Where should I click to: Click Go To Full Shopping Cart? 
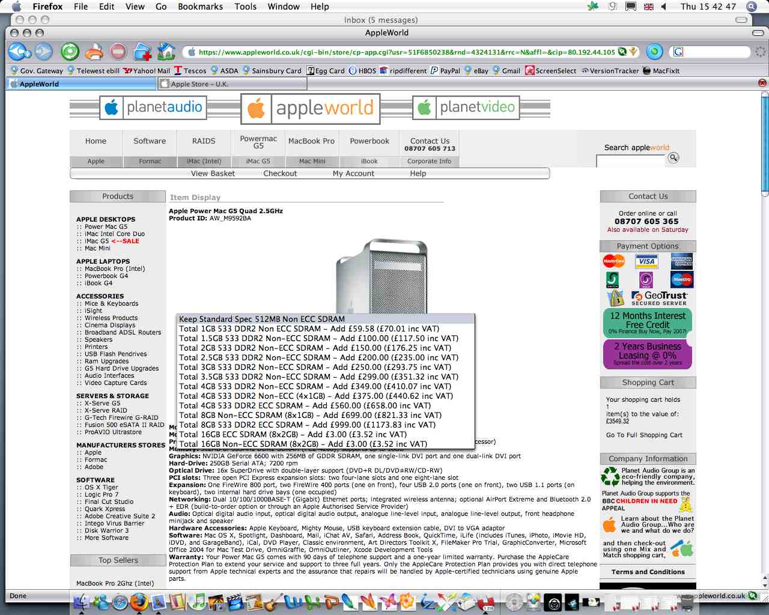[x=644, y=435]
